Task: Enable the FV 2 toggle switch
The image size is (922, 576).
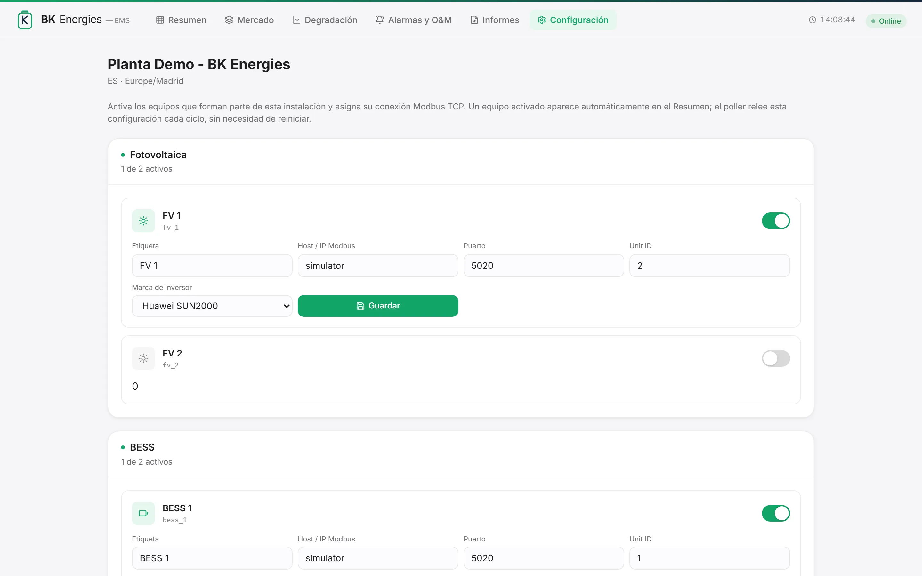Action: pos(776,358)
